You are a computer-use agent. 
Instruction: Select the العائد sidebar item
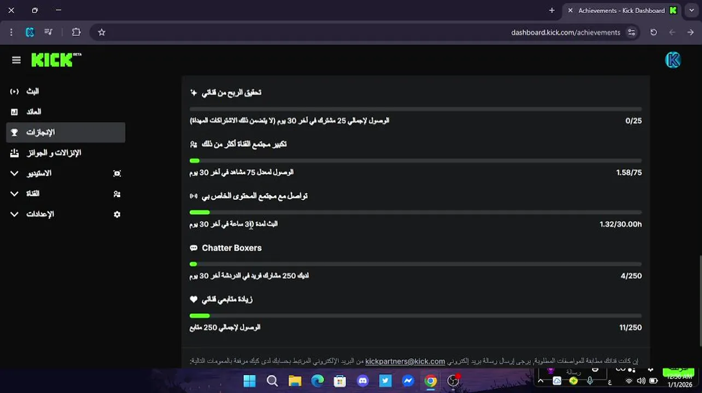(x=66, y=112)
